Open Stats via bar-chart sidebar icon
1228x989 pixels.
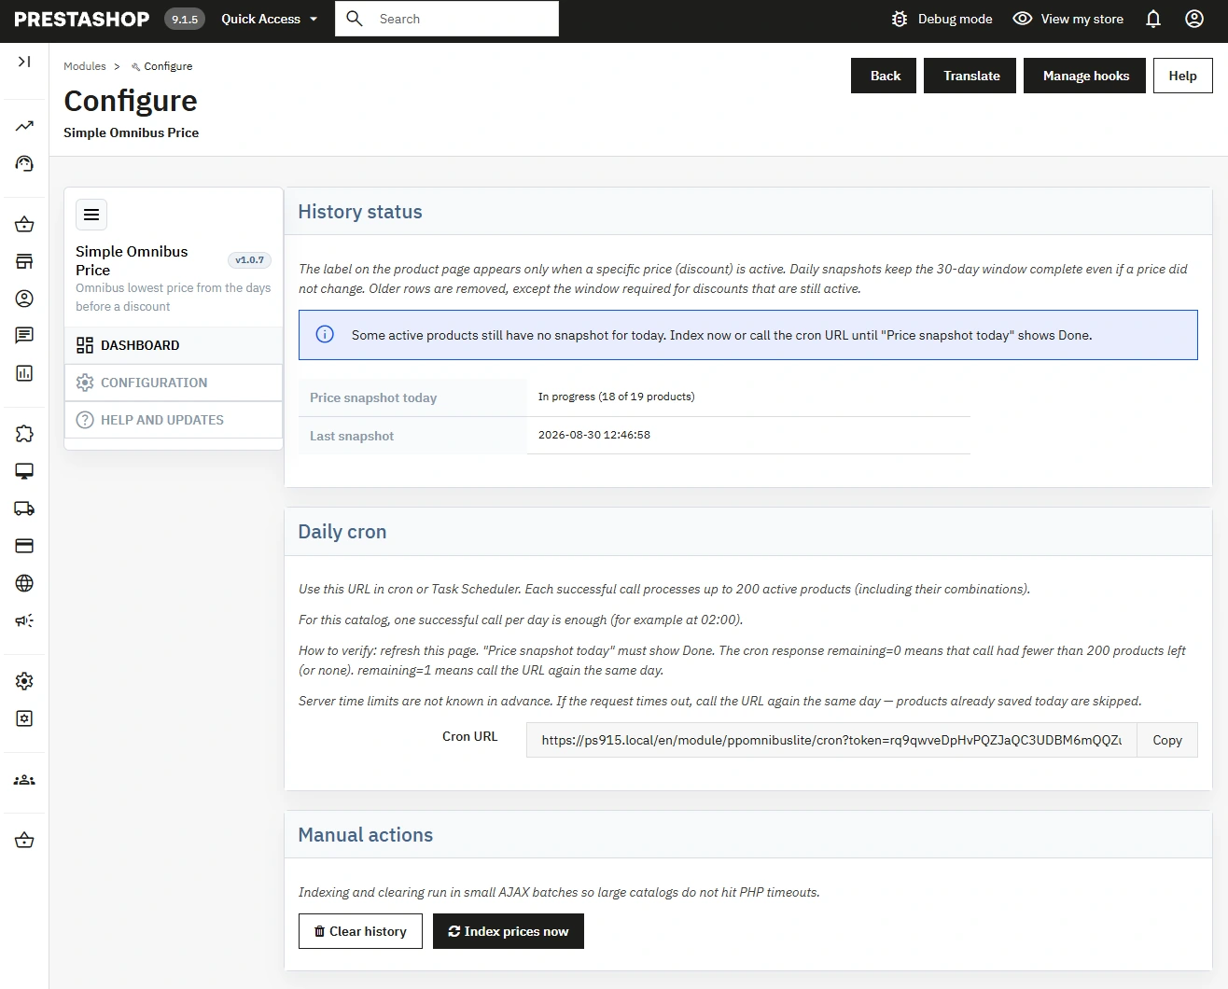[24, 373]
